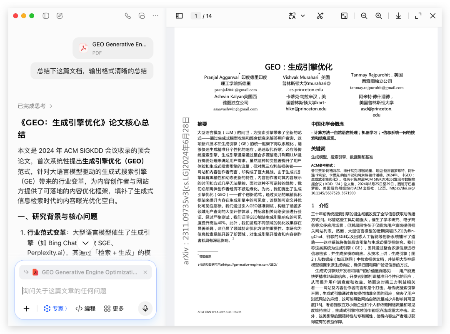Open the PDF thumbnail sidebar panel
The image size is (450, 334).
coord(179,16)
